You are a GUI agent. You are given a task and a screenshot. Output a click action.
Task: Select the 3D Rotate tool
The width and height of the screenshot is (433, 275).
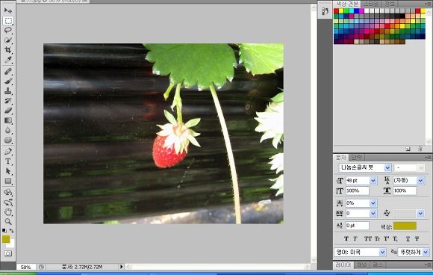(8, 192)
